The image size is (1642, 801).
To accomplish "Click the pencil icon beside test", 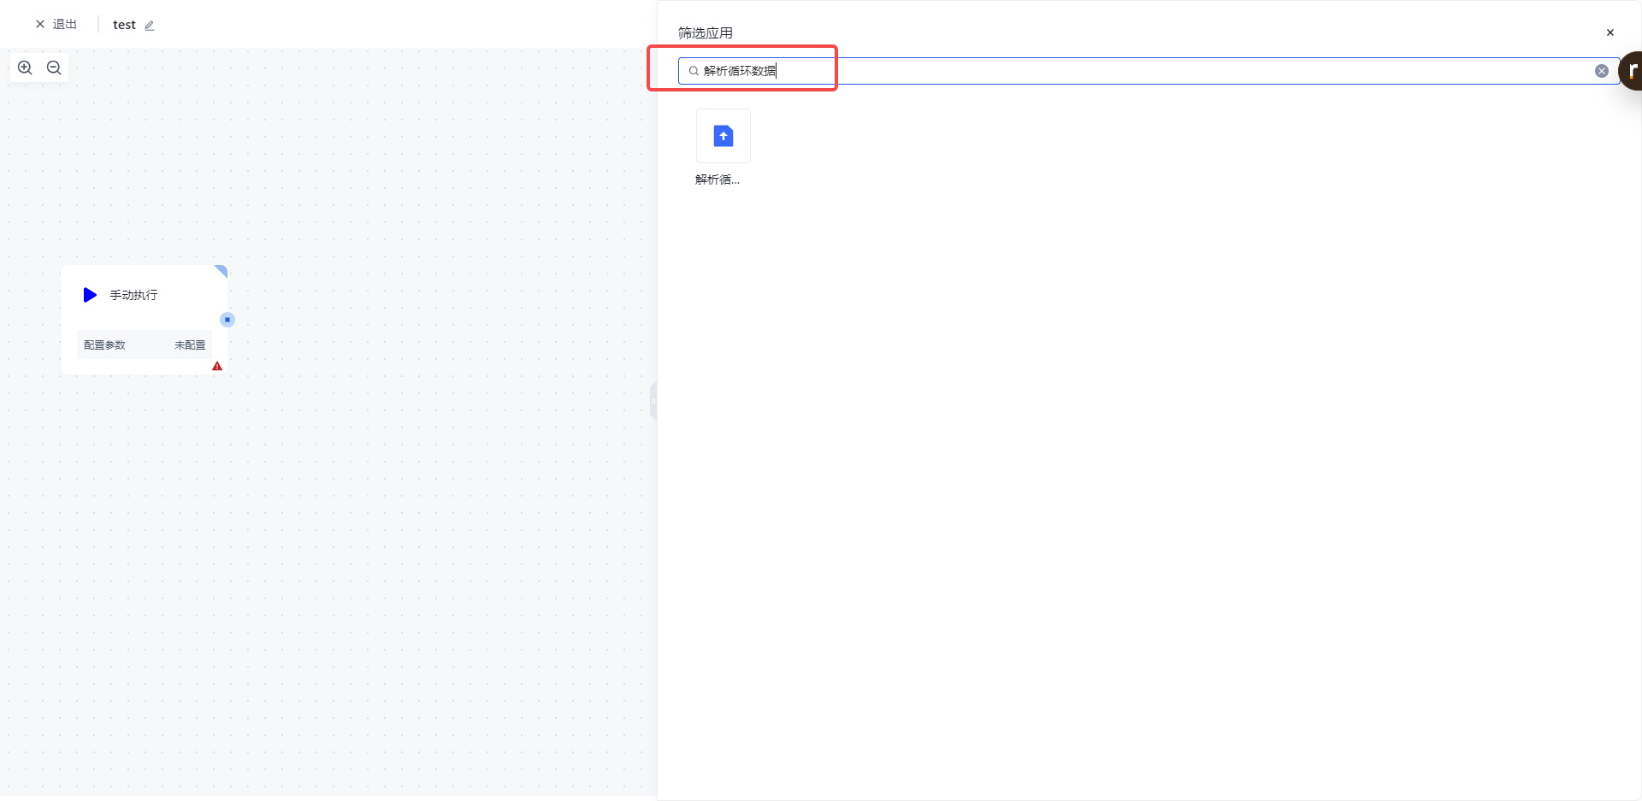I will click(150, 26).
